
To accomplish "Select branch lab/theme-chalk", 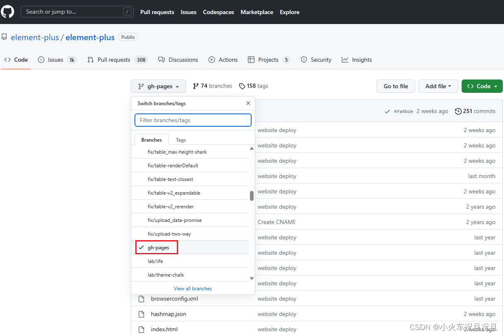I will (x=190, y=275).
